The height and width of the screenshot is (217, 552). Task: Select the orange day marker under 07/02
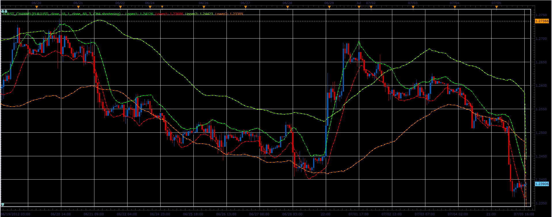tap(371, 7)
